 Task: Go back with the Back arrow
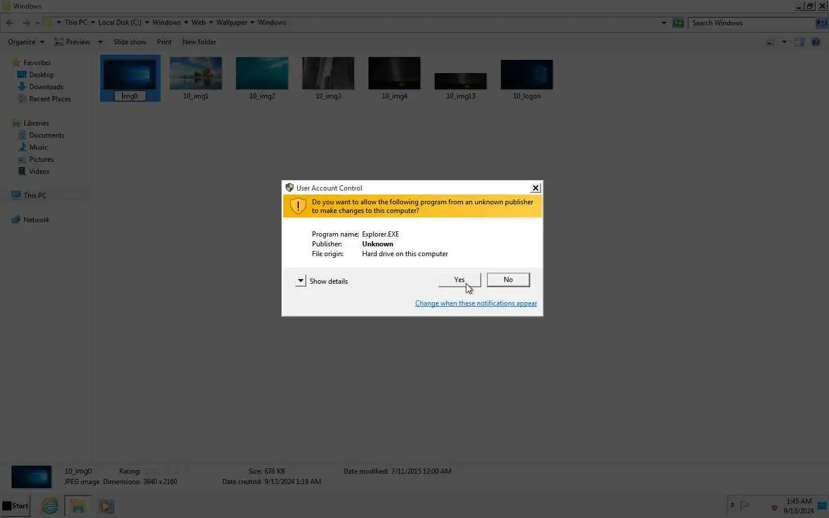click(10, 22)
